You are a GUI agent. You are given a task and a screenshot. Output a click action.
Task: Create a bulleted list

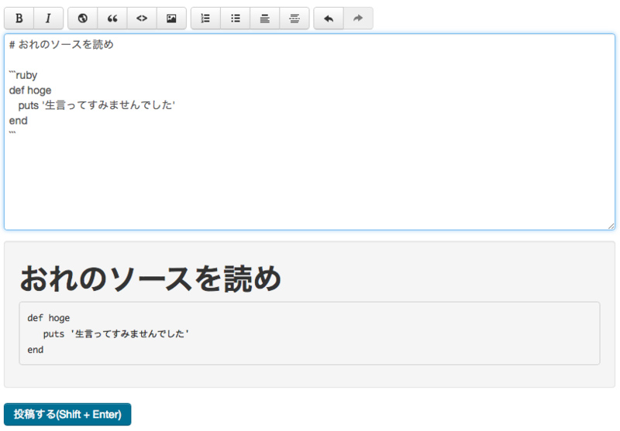tap(236, 18)
